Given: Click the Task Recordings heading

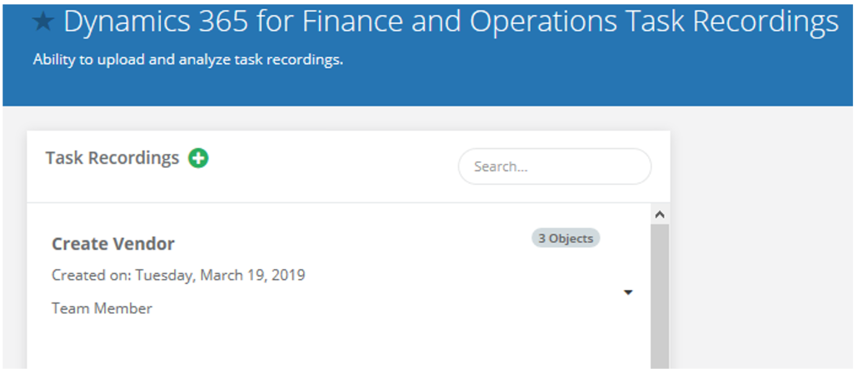Looking at the screenshot, I should (x=112, y=158).
